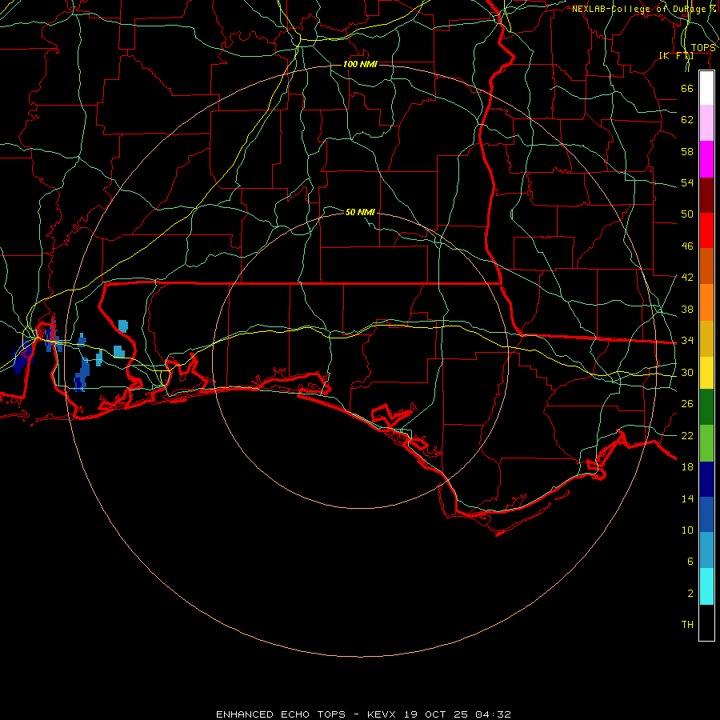This screenshot has width=720, height=720.
Task: Click the legend value '66'
Action: tap(687, 88)
